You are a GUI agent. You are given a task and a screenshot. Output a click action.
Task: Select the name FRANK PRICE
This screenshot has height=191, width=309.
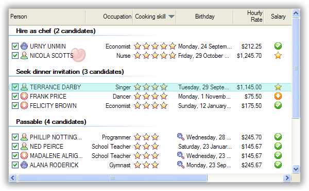click(x=48, y=97)
